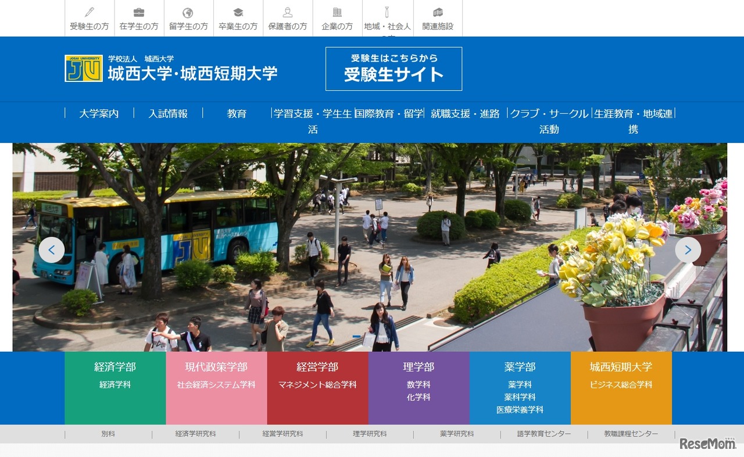Open the 薬学部 faculty panel
The image size is (744, 457).
pyautogui.click(x=521, y=387)
